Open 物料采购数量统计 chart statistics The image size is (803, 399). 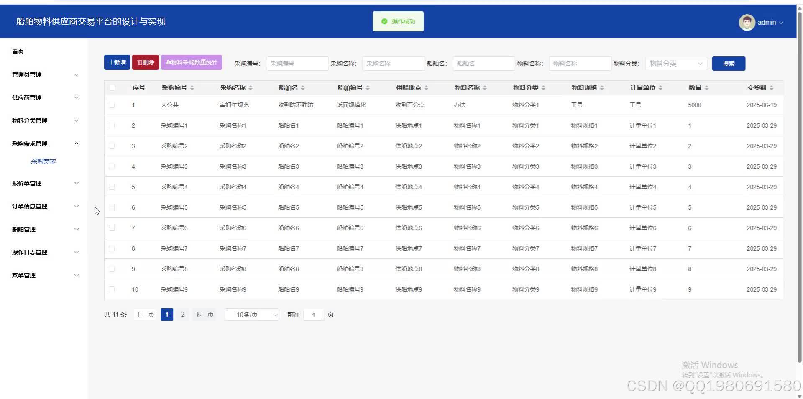point(192,62)
